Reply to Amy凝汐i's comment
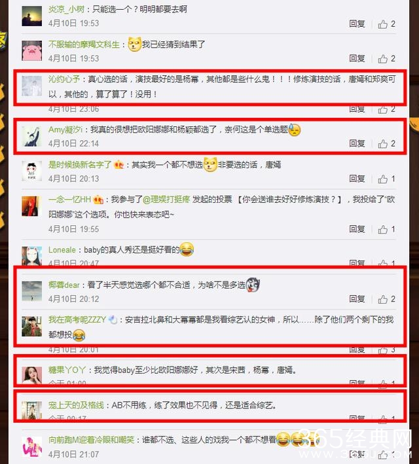The image size is (419, 464). [x=357, y=143]
